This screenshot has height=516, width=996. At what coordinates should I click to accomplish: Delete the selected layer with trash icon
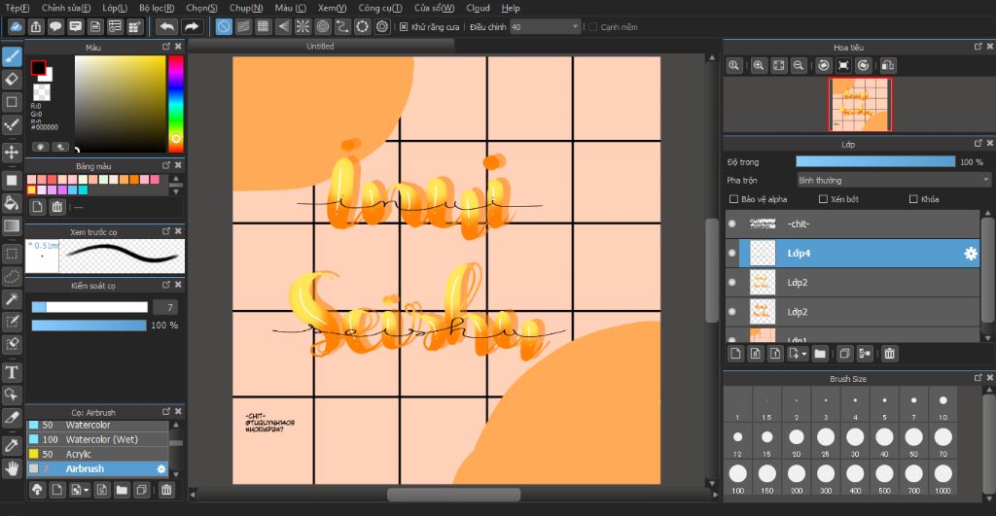[x=889, y=354]
